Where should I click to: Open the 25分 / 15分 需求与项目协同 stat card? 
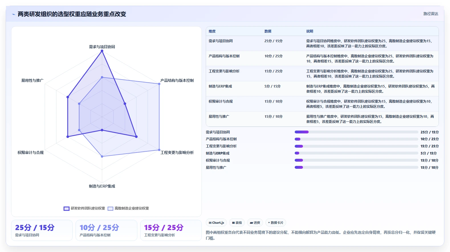click(x=42, y=230)
